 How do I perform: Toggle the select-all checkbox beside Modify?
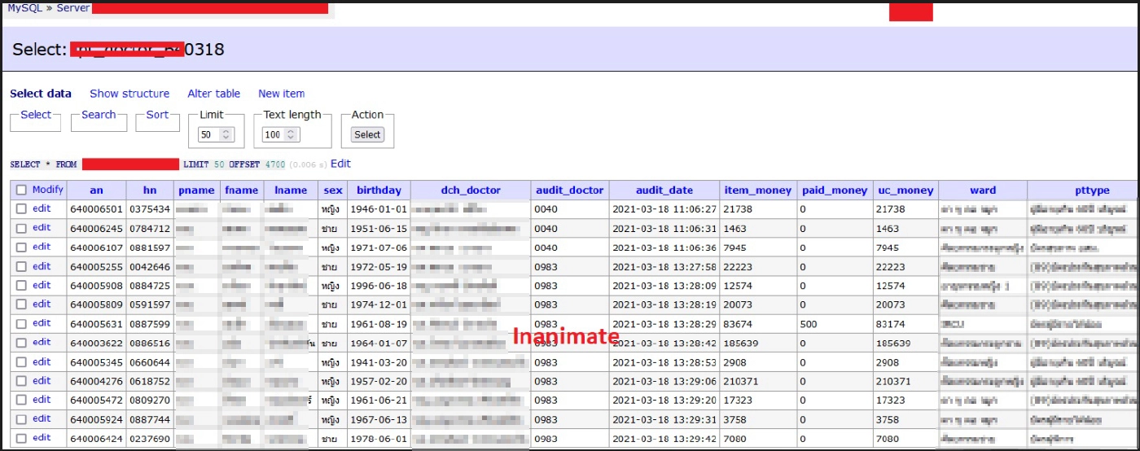21,190
